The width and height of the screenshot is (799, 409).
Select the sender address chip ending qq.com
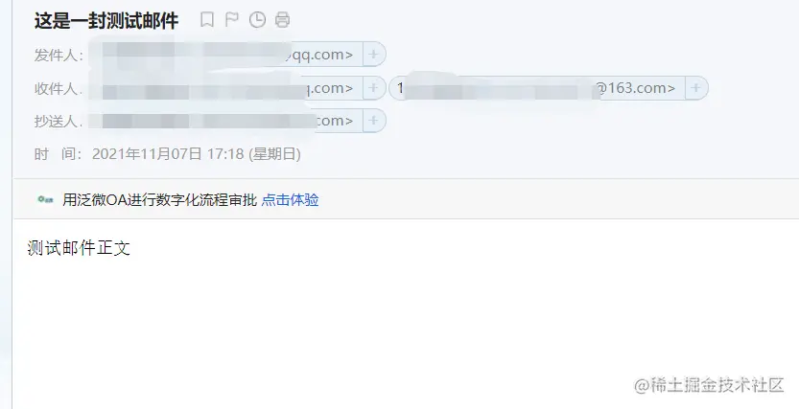pos(226,54)
